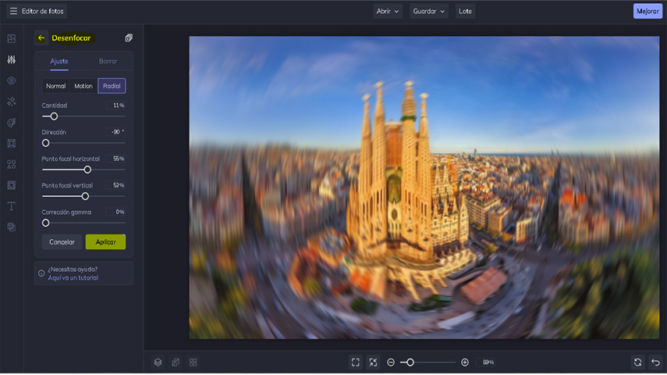Open the Frames tool in left sidebar
This screenshot has height=375, width=667.
pos(12,143)
